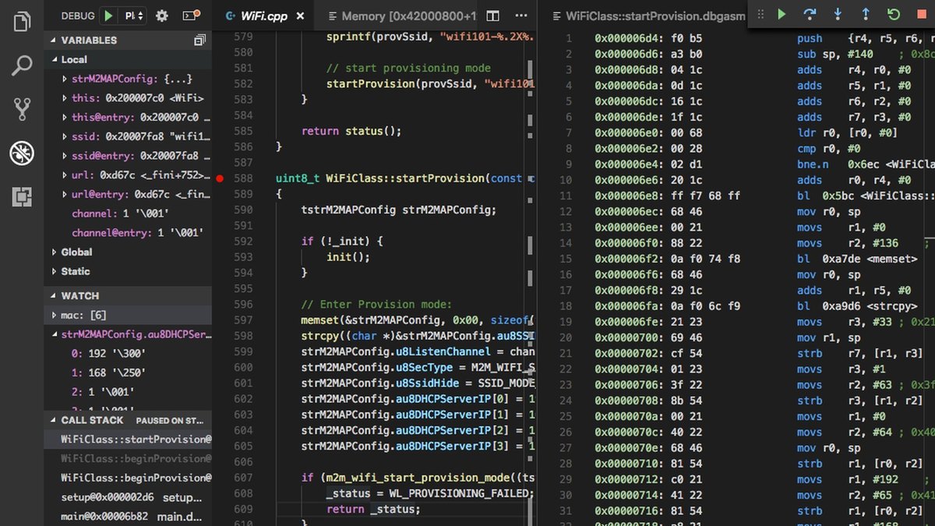Open the Explorer view in activity bar
935x526 pixels.
[22, 21]
